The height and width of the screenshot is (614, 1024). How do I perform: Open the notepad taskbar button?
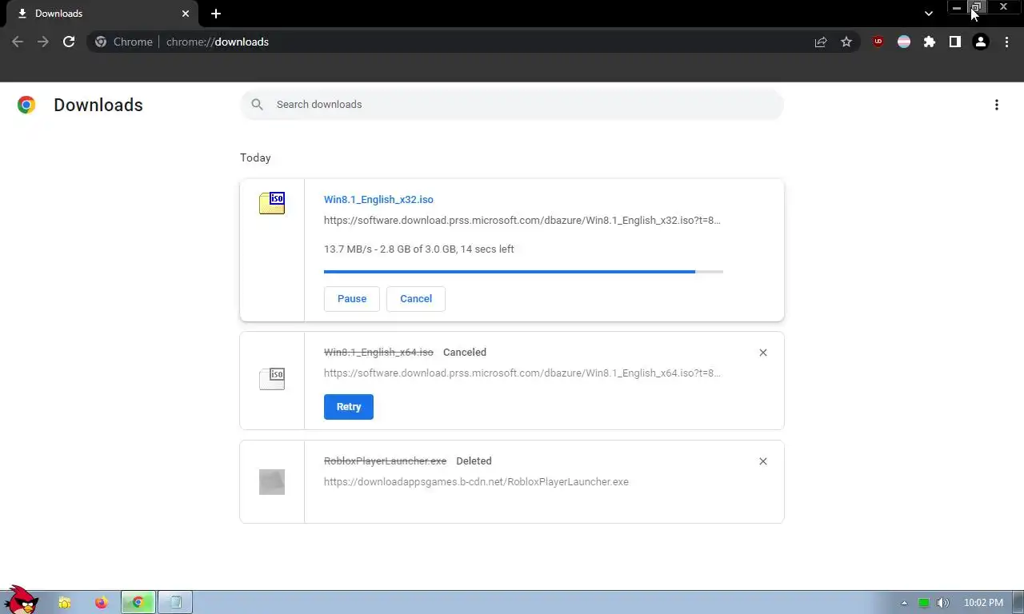[x=175, y=603]
